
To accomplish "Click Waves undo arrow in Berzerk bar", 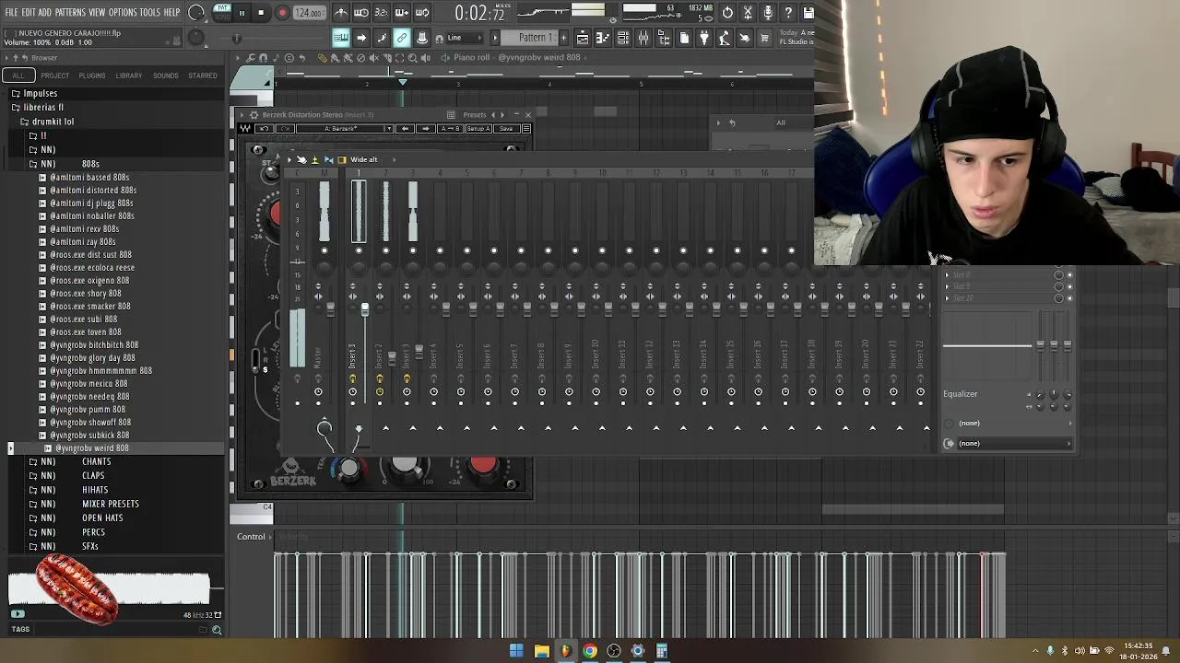I will tap(265, 129).
